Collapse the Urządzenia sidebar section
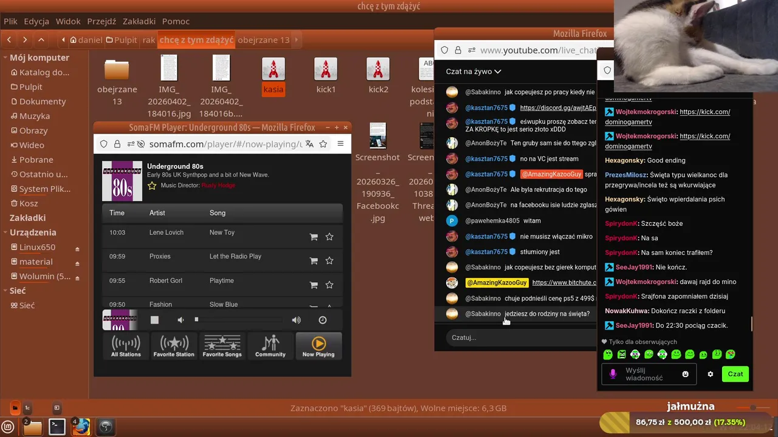Screen dimensions: 778x437 [x=4, y=232]
